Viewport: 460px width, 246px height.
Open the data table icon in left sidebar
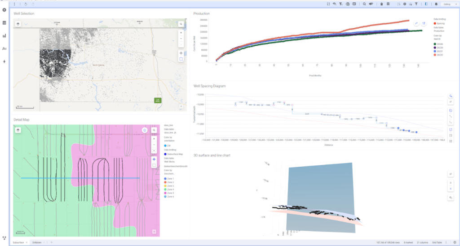point(4,23)
